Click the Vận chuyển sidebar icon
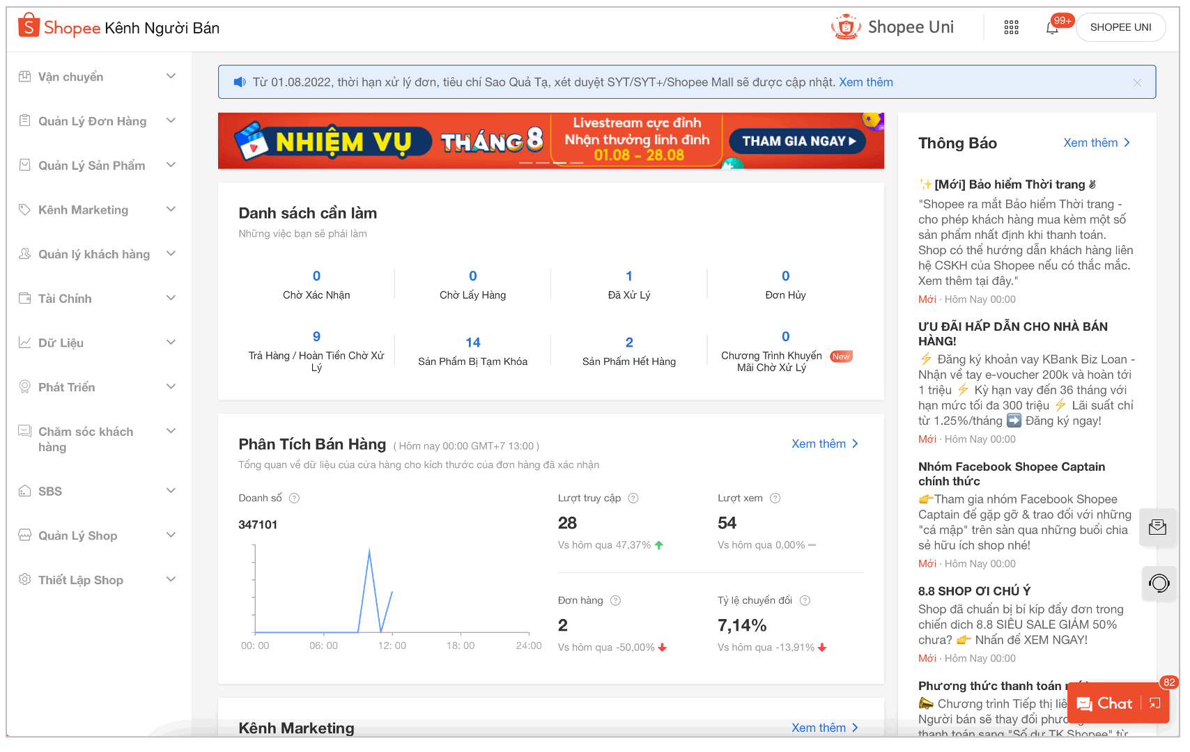This screenshot has width=1190, height=752. pos(24,77)
